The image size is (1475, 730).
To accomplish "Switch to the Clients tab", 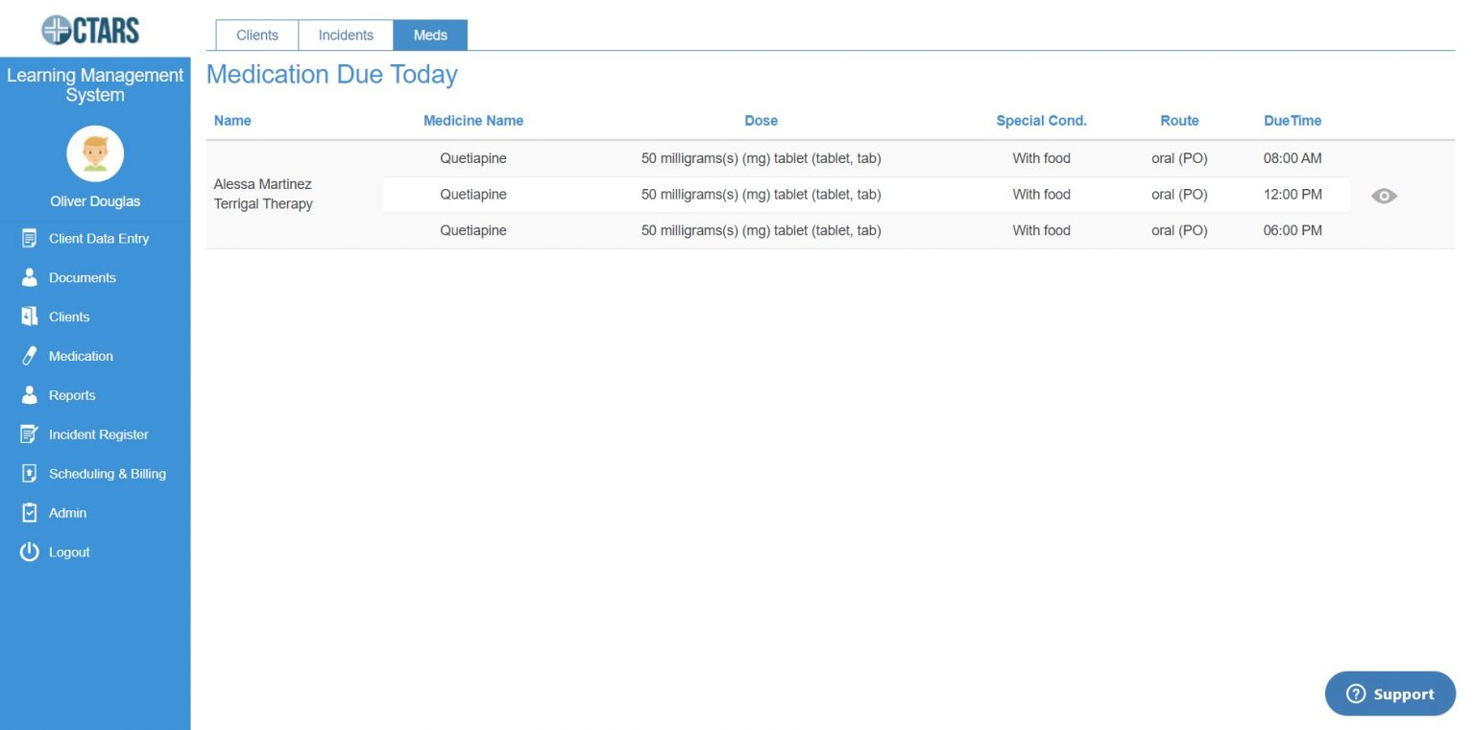I will [257, 35].
